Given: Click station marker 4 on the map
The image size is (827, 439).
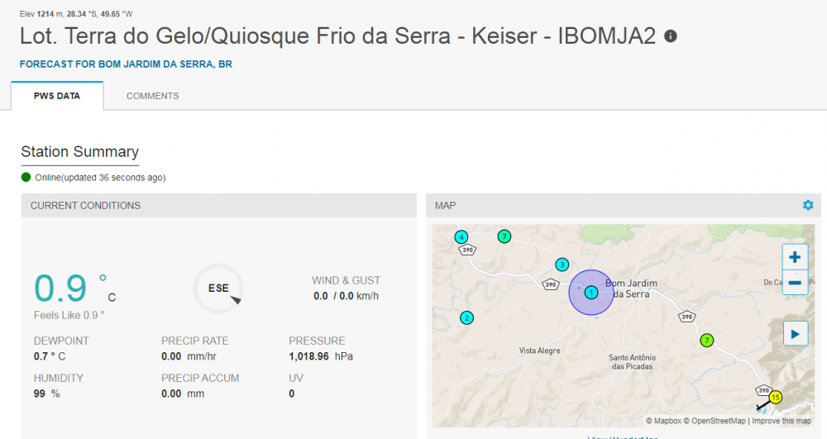Looking at the screenshot, I should 461,237.
